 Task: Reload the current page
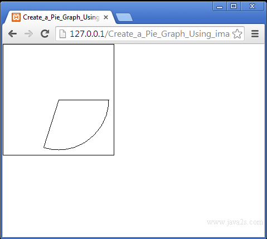point(45,33)
